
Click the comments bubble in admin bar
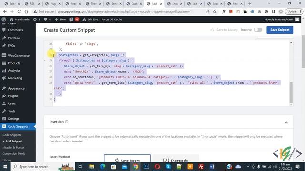tap(47, 19)
